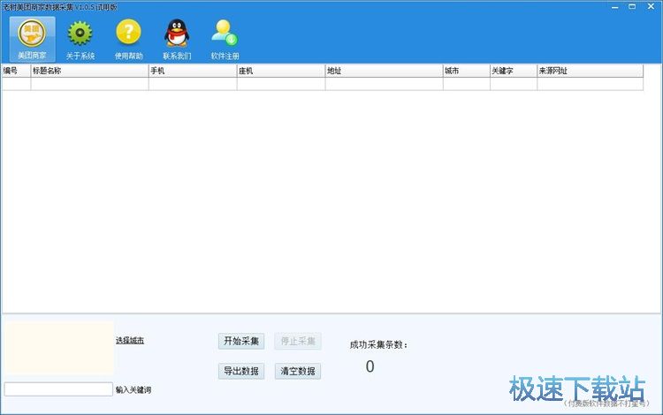663x415 pixels.
Task: Sort by the 编号 column header
Action: pos(16,71)
